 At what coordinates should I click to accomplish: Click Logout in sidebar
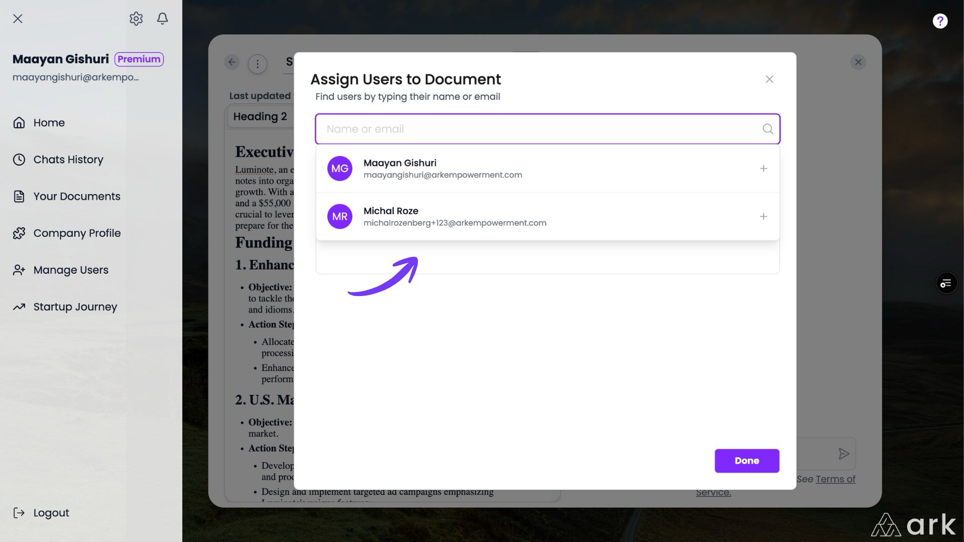[51, 513]
